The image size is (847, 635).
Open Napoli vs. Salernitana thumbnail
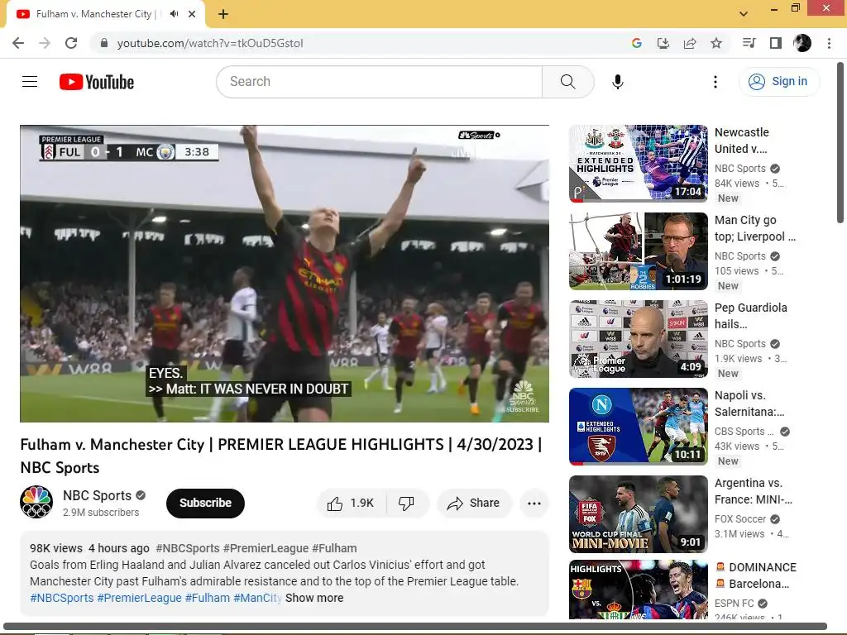pos(639,427)
